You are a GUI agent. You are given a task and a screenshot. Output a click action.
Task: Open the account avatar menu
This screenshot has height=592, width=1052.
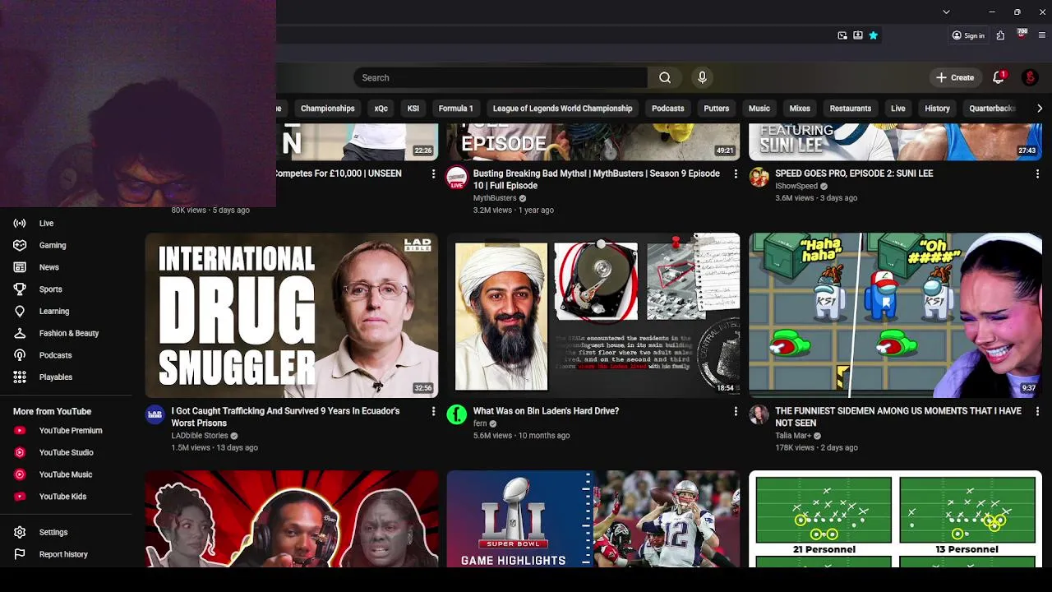click(x=1030, y=77)
